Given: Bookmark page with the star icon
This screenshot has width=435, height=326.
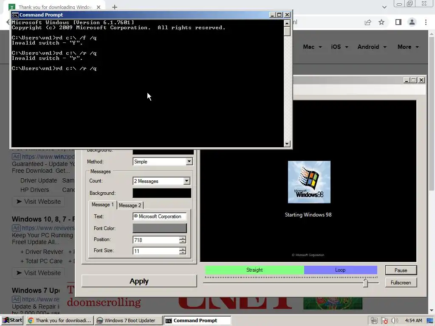Looking at the screenshot, I should [381, 22].
